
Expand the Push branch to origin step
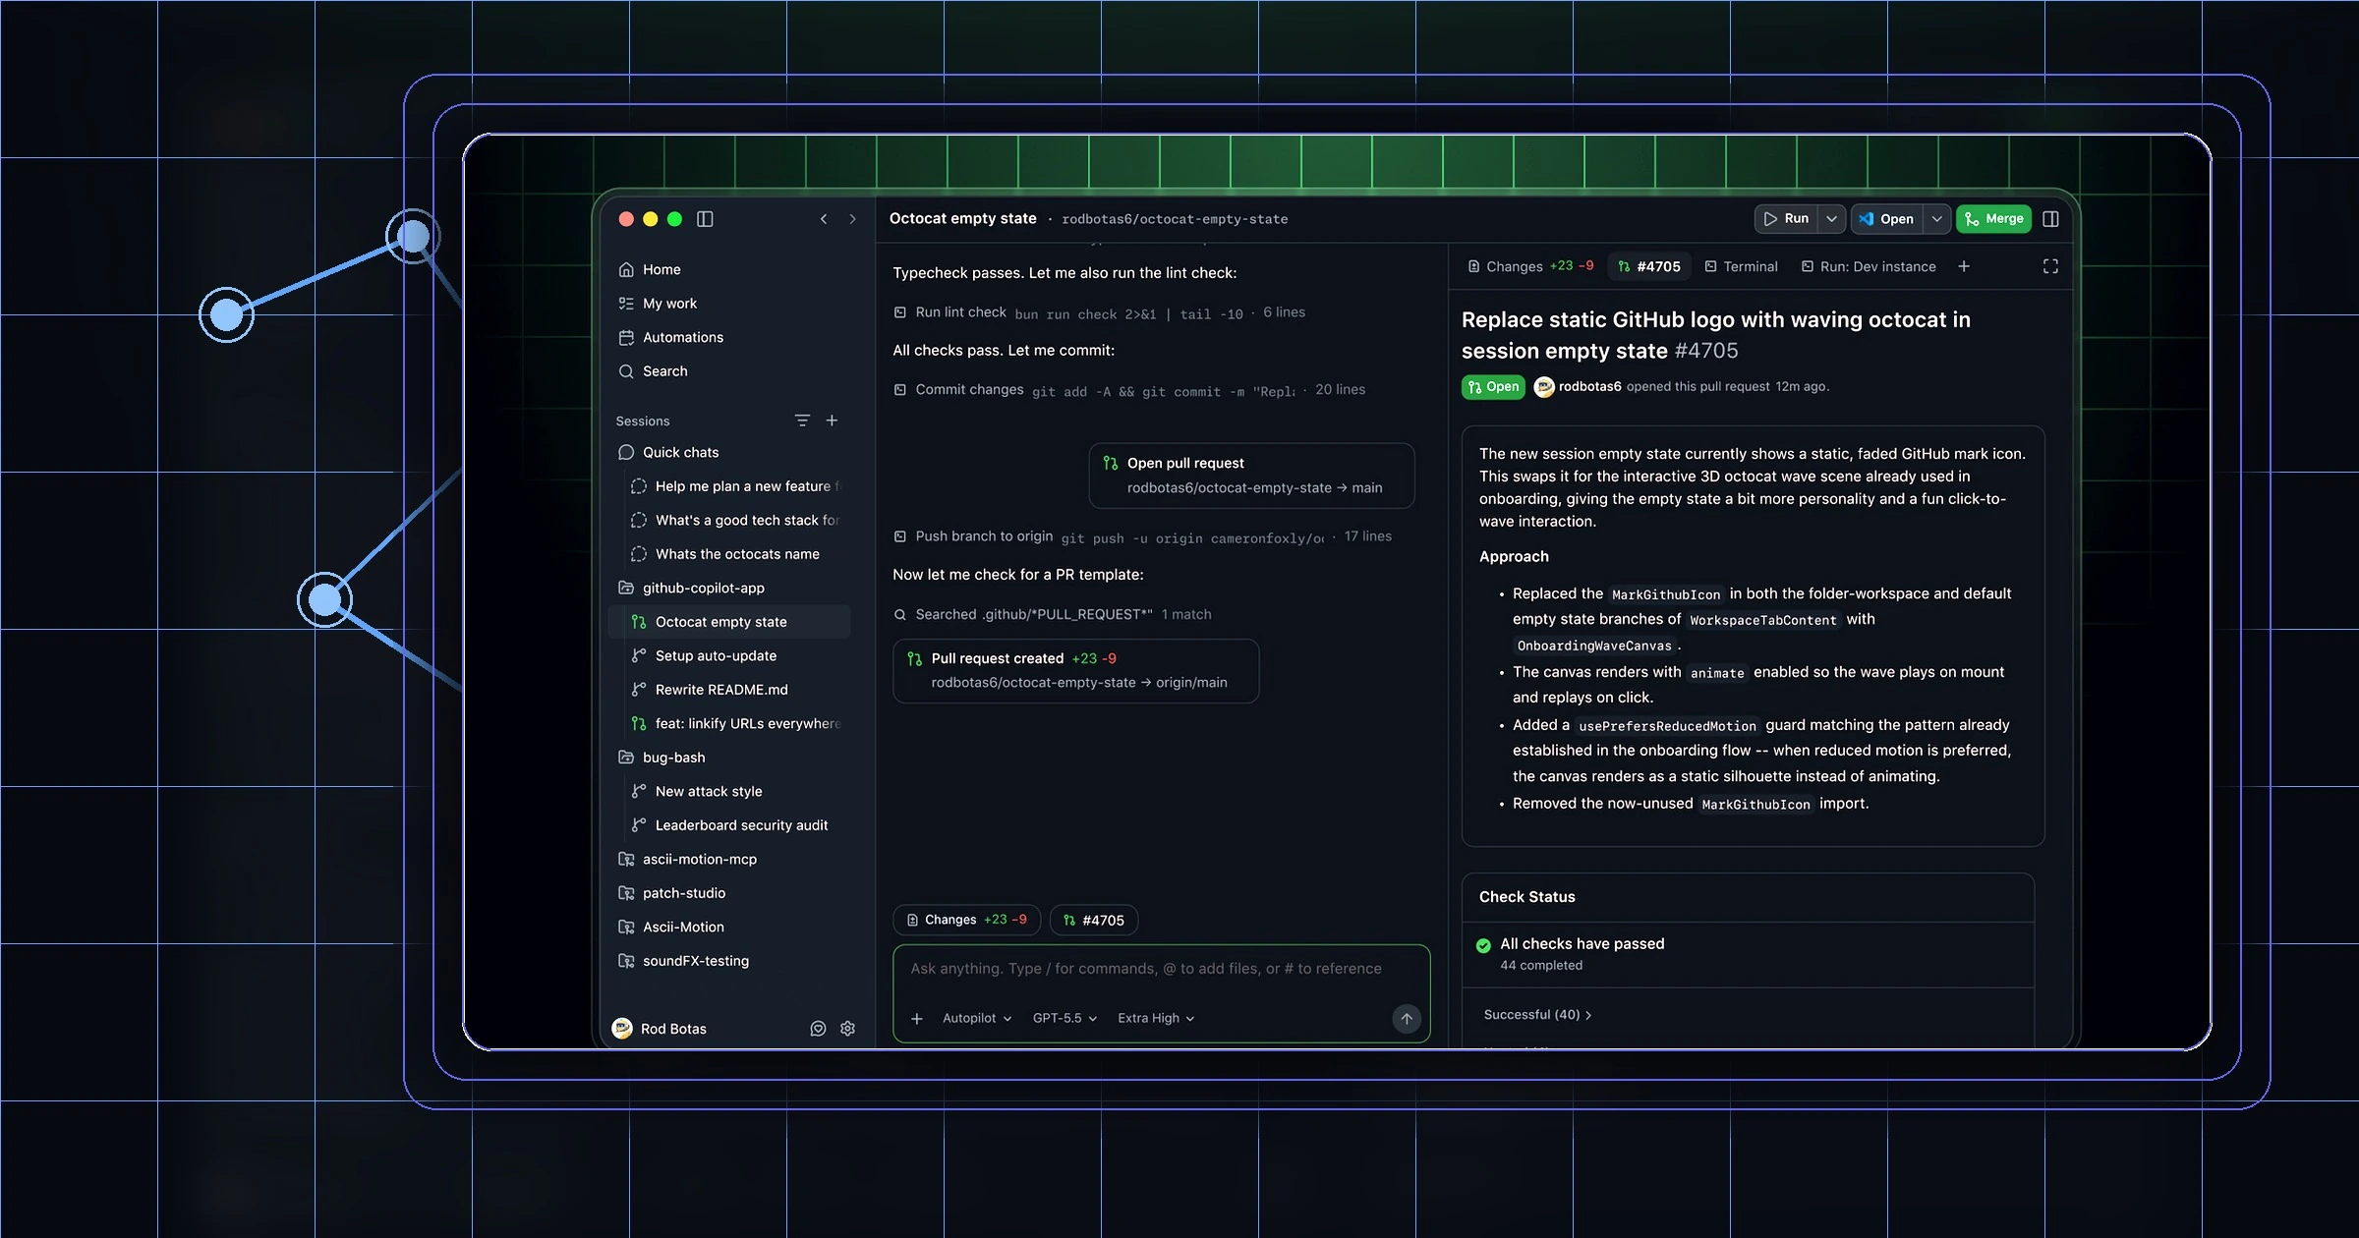point(1142,536)
